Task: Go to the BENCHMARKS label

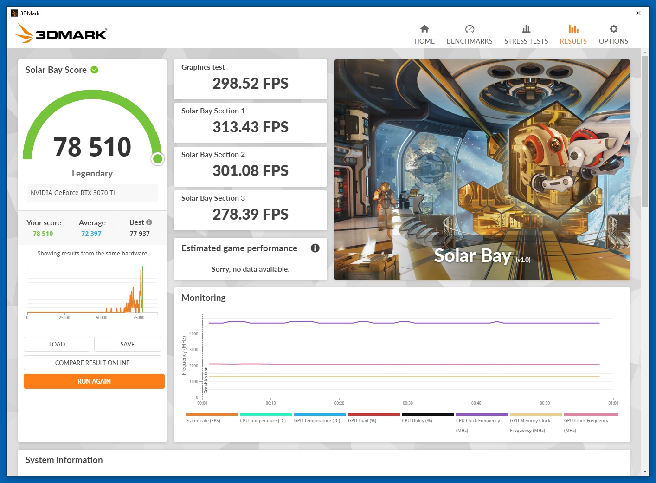Action: click(x=469, y=41)
